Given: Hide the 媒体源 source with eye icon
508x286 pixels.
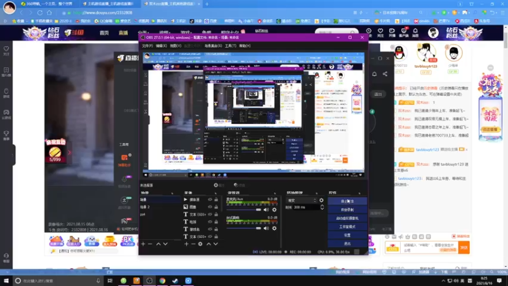Looking at the screenshot, I should (210, 200).
